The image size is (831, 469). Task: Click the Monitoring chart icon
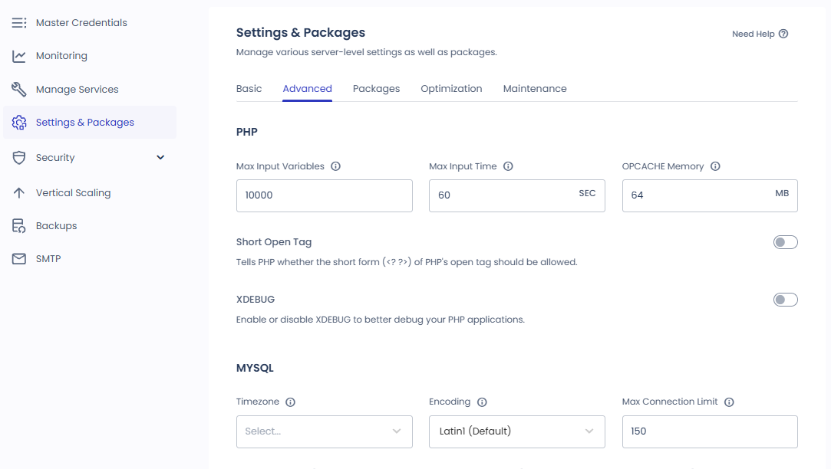19,56
